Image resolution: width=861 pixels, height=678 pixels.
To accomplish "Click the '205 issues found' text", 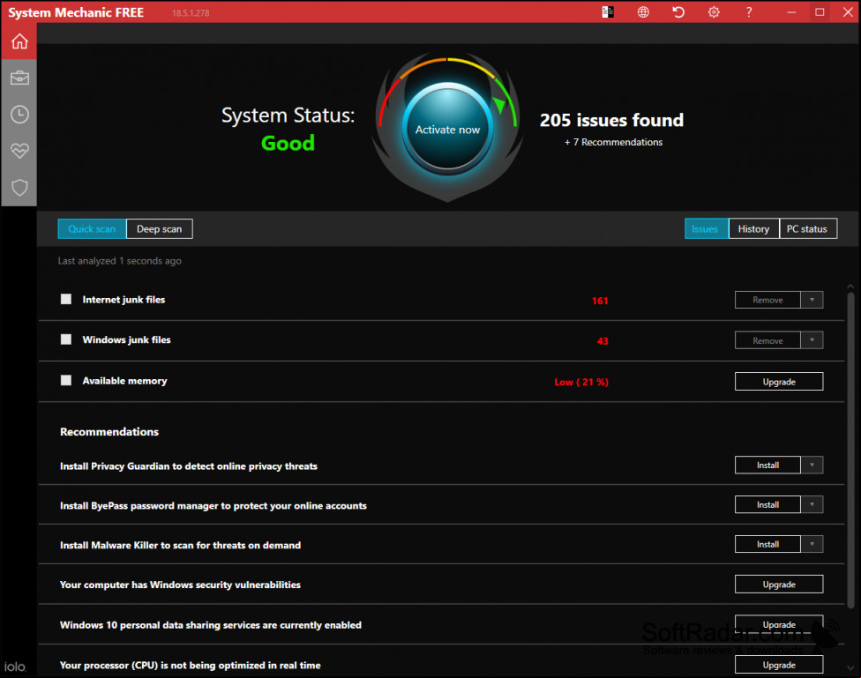I will pyautogui.click(x=611, y=120).
